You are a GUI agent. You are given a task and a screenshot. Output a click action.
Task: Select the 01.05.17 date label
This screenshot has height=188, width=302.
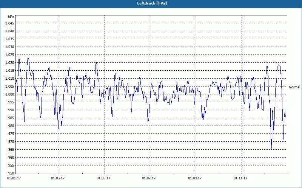(x=103, y=178)
